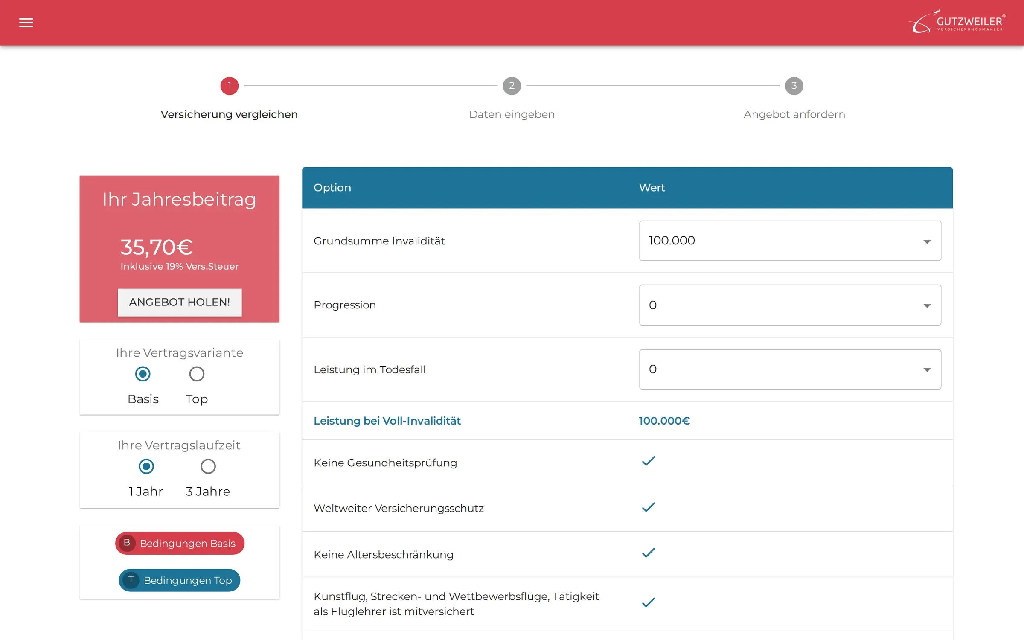Select 3 Jahre contract duration
The image size is (1024, 640).
208,466
